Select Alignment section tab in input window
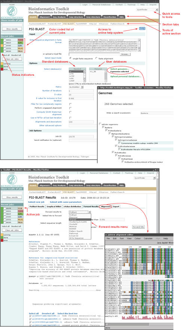181x330 pixels. click(45, 17)
